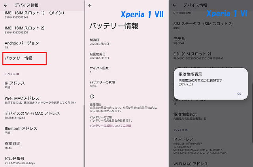Screen dimensions: 253x167
Task: Tap back arrow on バッテリー情報 screen
Action: point(90,5)
